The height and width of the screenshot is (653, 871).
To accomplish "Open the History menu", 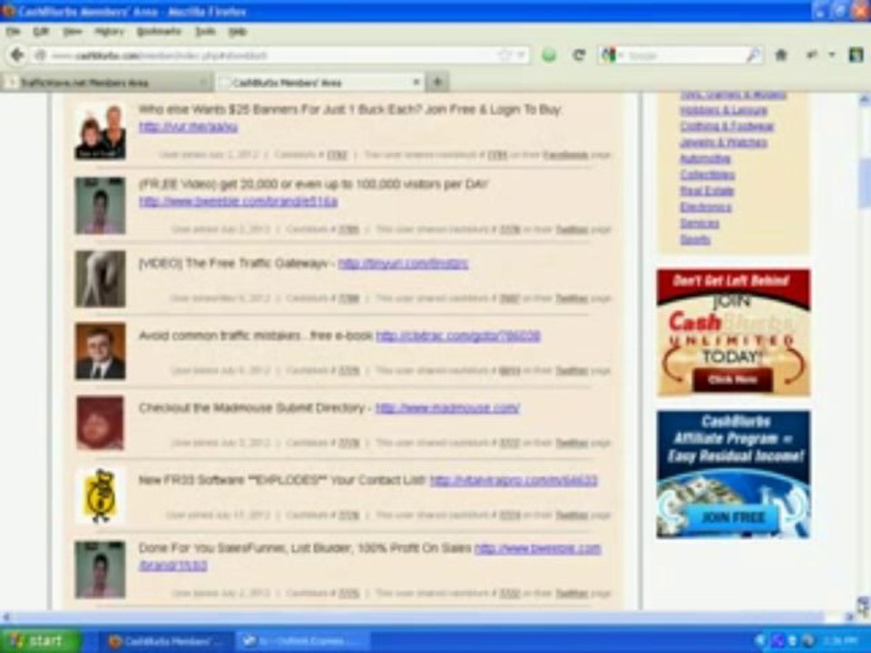I will coord(109,32).
